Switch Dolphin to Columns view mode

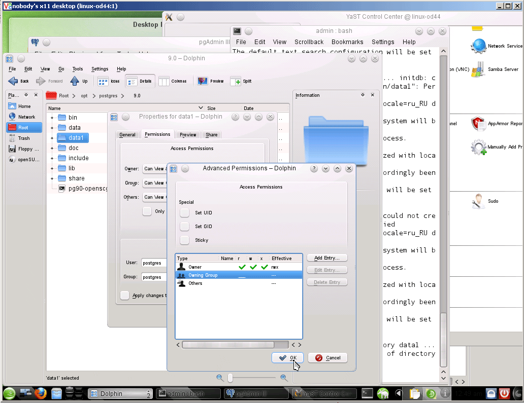[x=173, y=81]
